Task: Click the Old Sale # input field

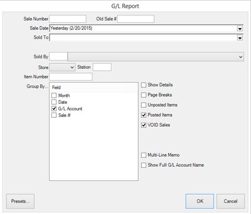Action: pyautogui.click(x=136, y=19)
